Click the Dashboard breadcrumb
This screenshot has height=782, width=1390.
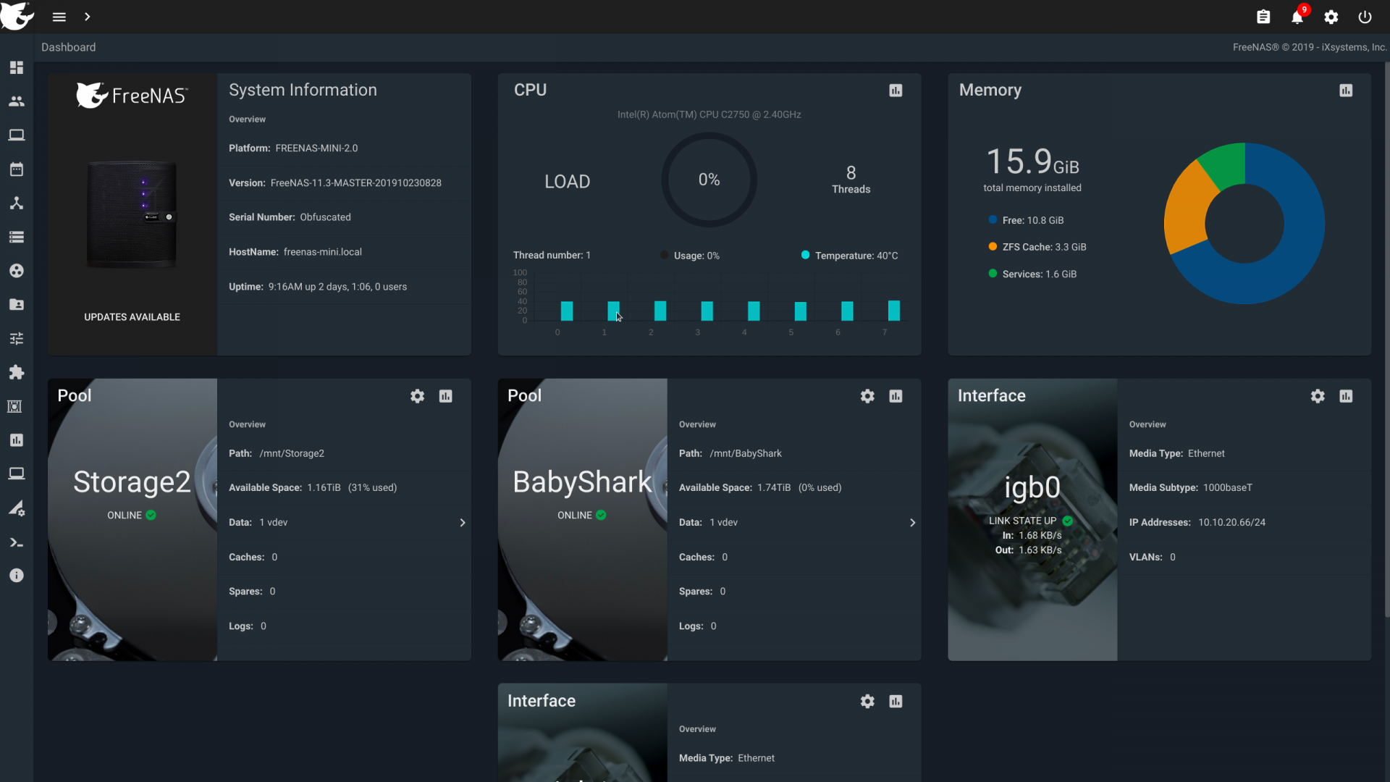pos(68,47)
